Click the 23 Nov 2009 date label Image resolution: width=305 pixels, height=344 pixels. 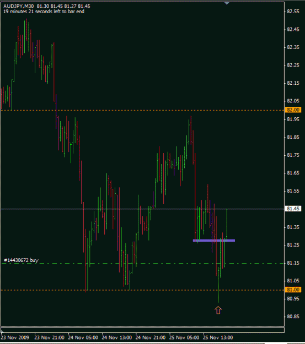click(x=15, y=337)
